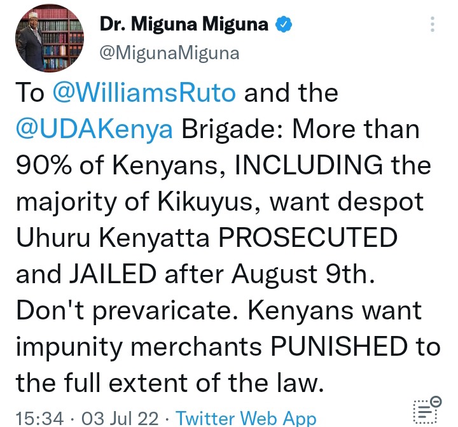
Task: Open Miguna Miguna's profile picture
Action: [50, 38]
